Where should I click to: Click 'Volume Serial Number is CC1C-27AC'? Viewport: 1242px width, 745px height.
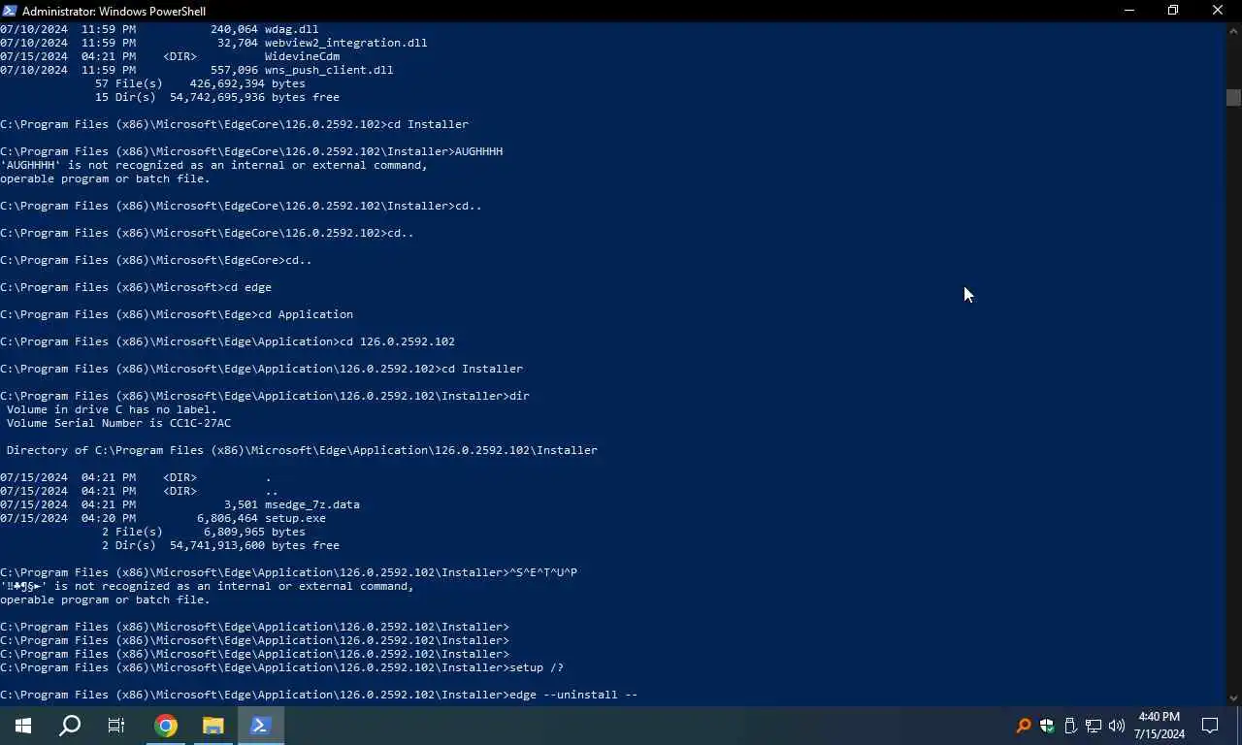coord(118,423)
